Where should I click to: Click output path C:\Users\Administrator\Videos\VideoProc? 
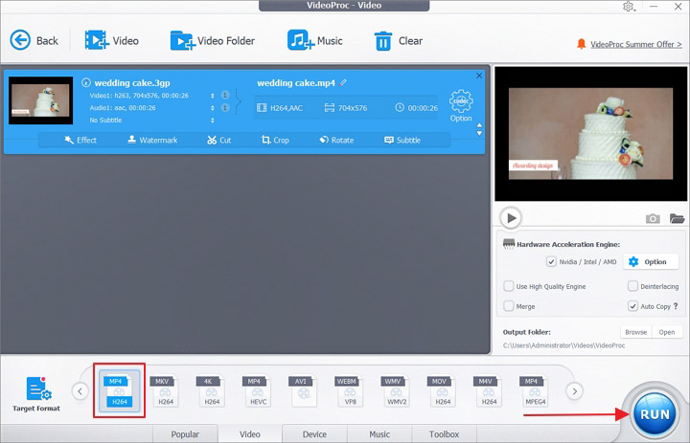563,345
